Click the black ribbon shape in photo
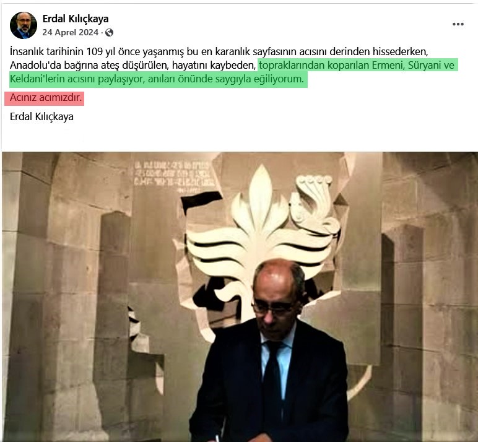The image size is (478, 442). pyautogui.click(x=201, y=200)
